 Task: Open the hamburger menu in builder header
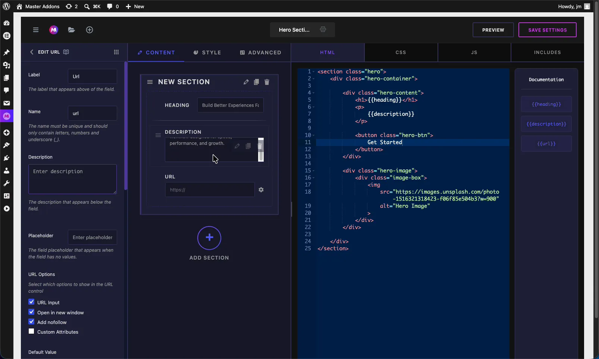pos(36,30)
